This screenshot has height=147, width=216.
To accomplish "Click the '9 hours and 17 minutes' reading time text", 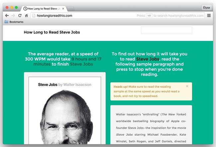I will (x=67, y=62).
